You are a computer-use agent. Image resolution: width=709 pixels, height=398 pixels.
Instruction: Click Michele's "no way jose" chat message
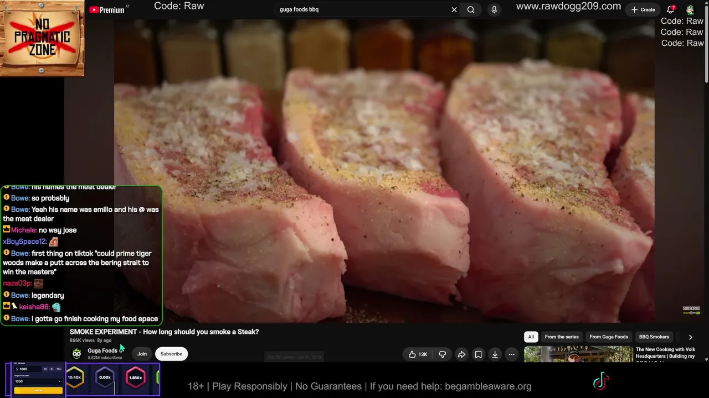pyautogui.click(x=58, y=230)
